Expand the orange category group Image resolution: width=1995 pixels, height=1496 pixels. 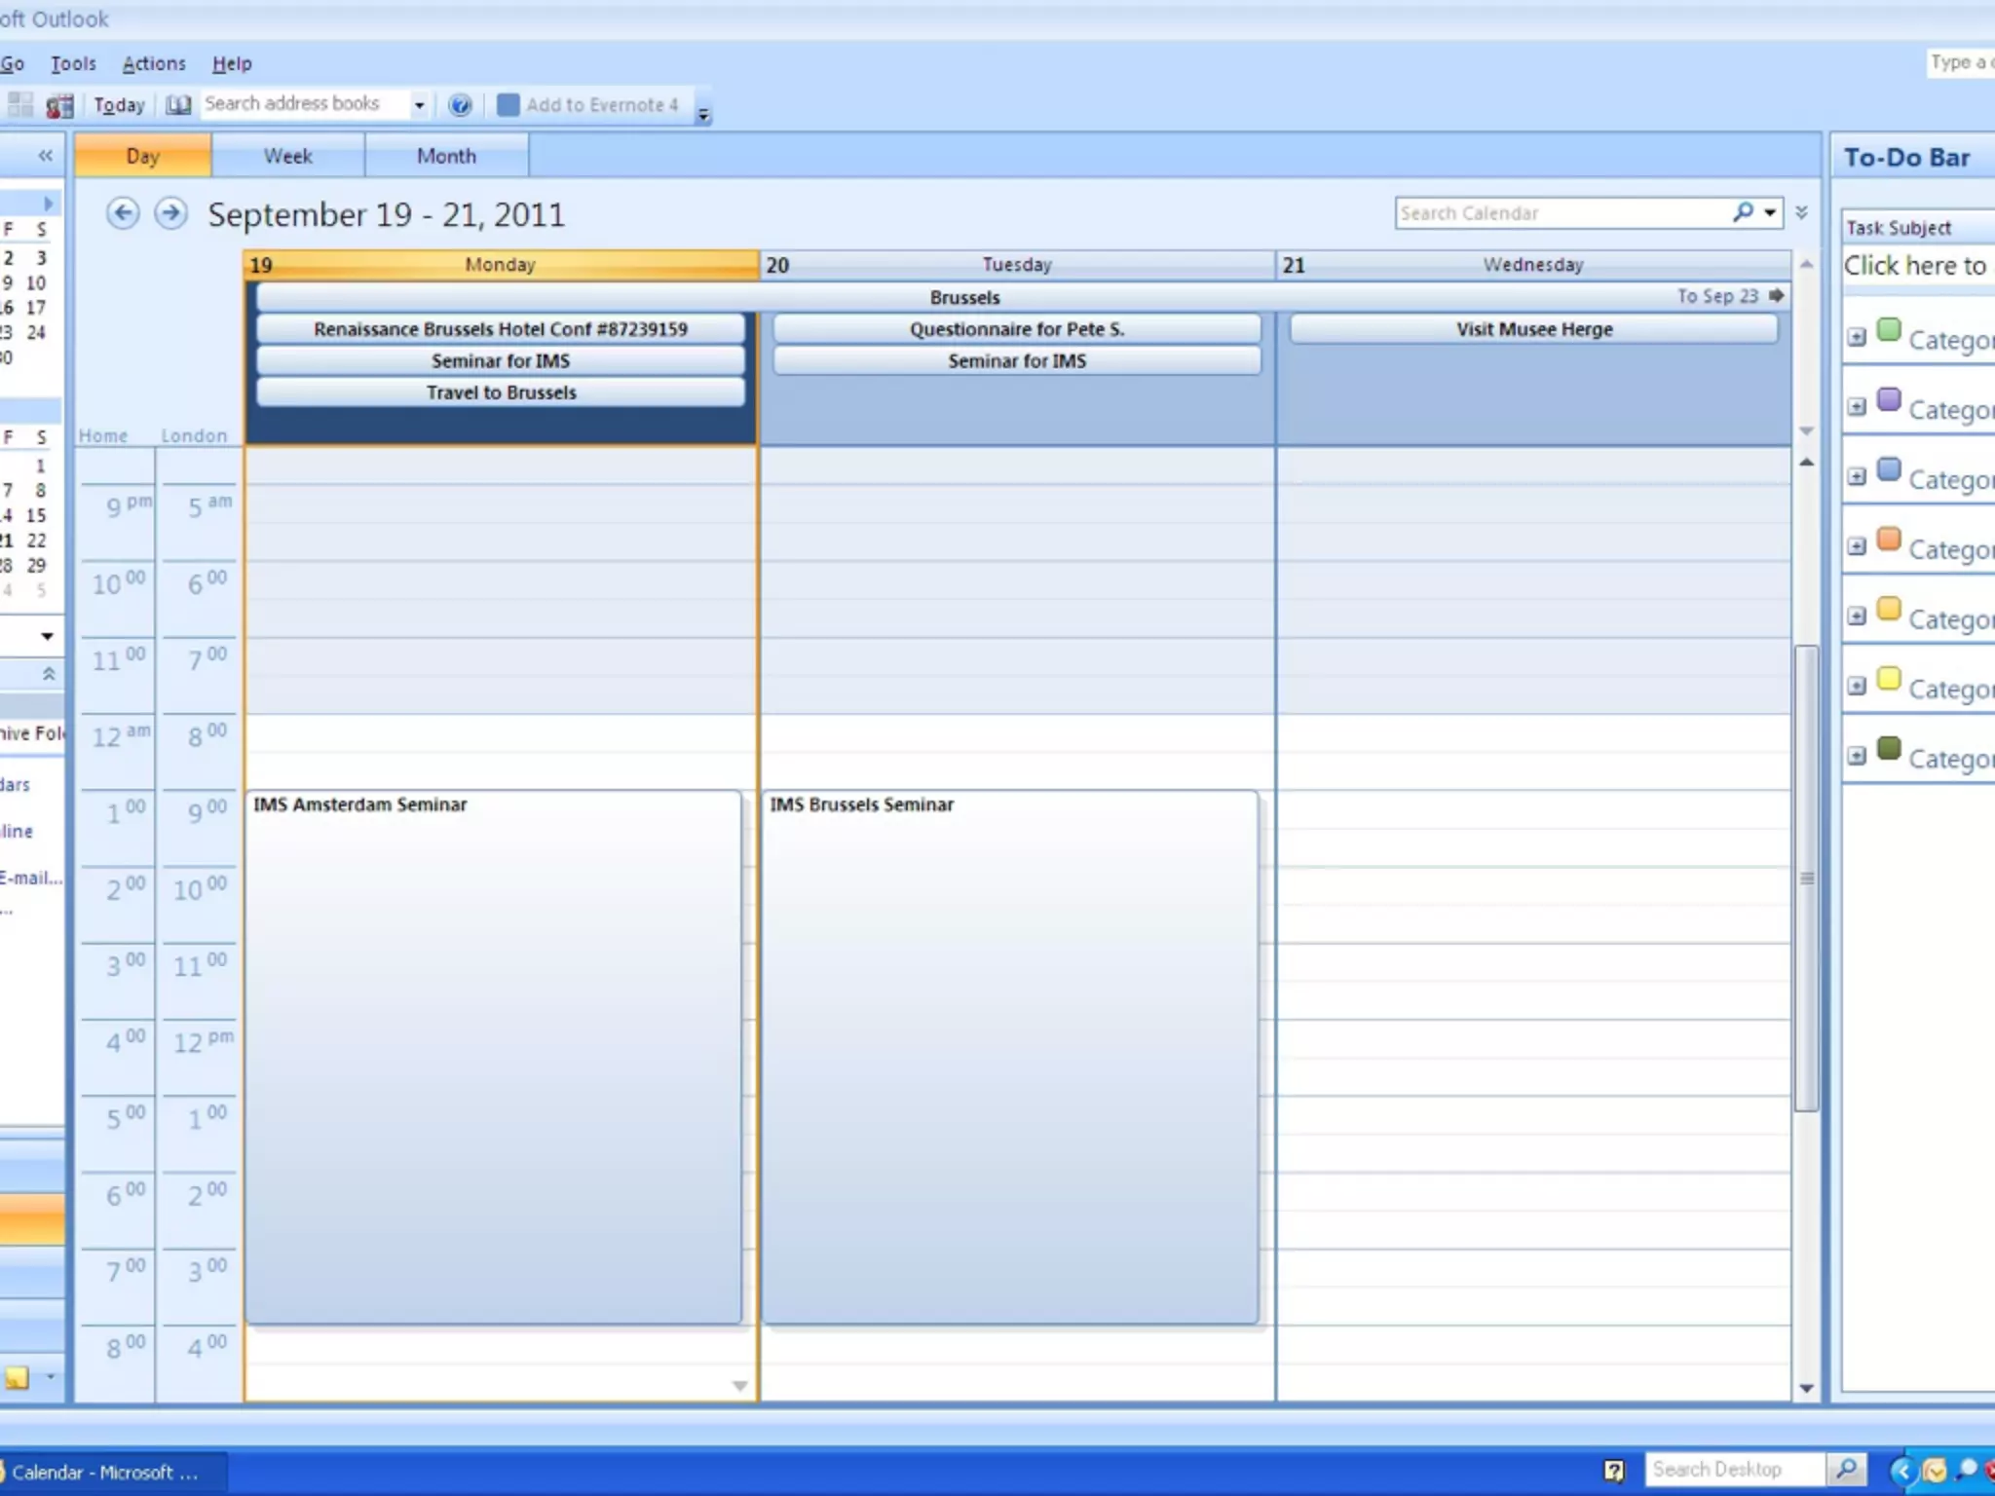[x=1857, y=546]
